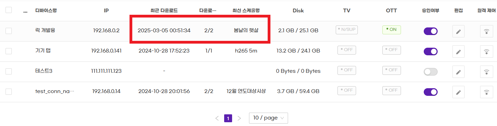The height and width of the screenshot is (126, 497).
Task: Open edit pencil for 테스트3 row
Action: [458, 72]
